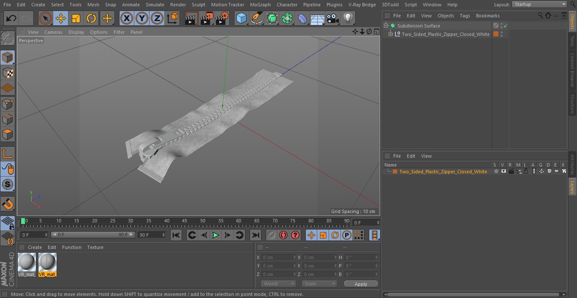Expand Two_Sided_Plastic_Zipper_Closed_White object

[391, 34]
